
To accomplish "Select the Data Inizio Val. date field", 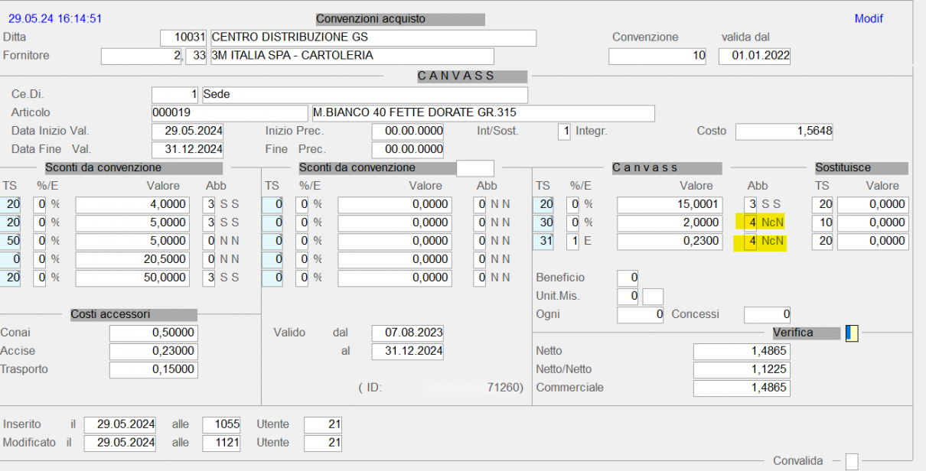I will click(x=187, y=132).
